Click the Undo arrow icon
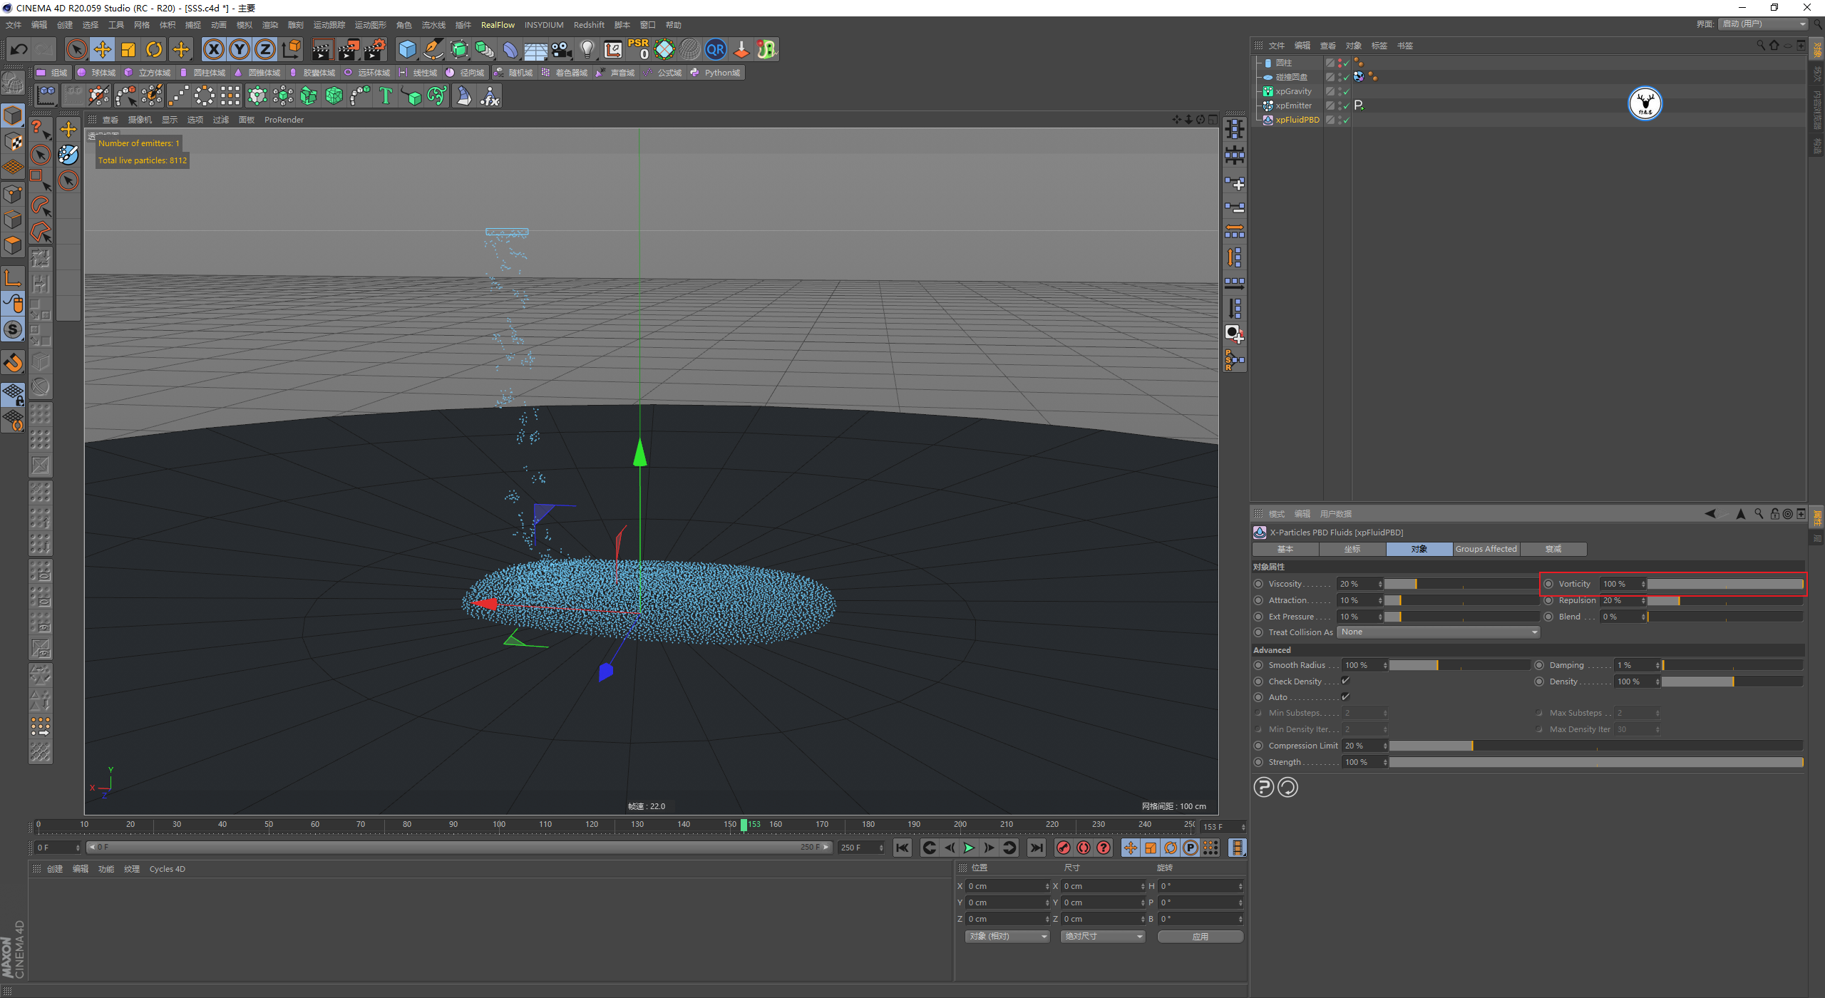Screen dimensions: 1825x998 tap(19, 49)
